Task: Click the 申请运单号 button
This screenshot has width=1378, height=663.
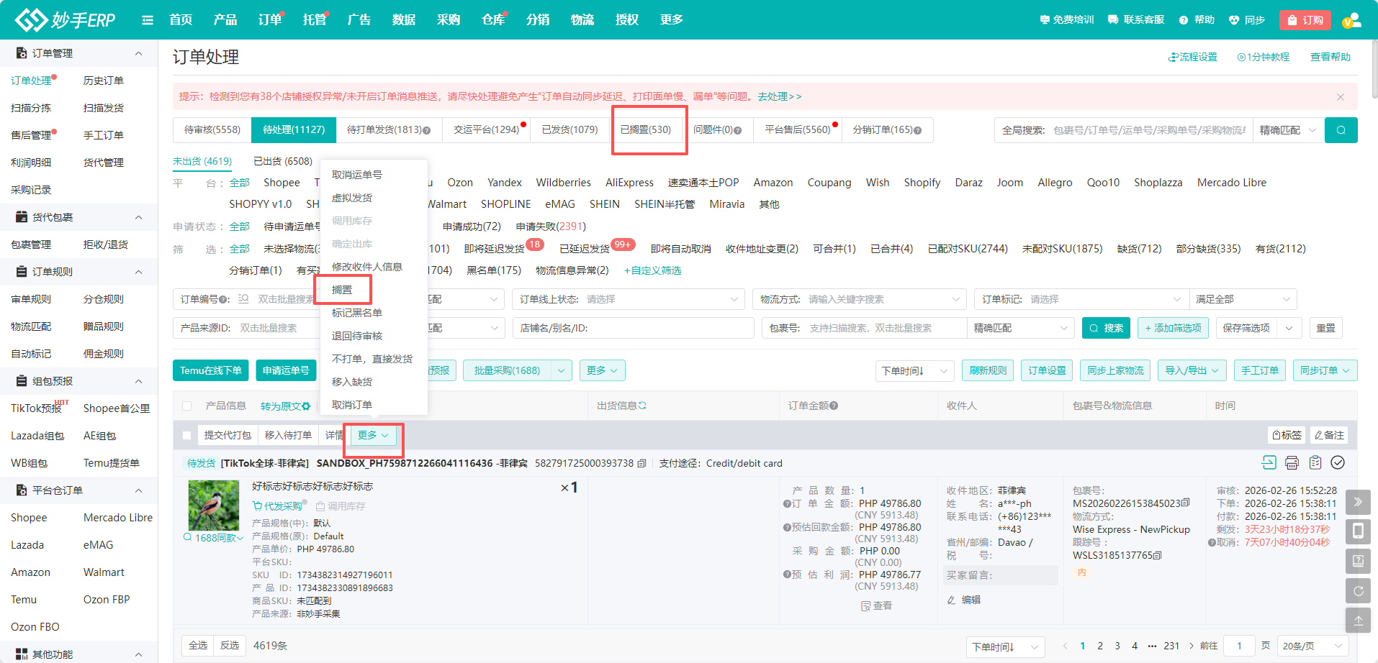Action: click(286, 370)
